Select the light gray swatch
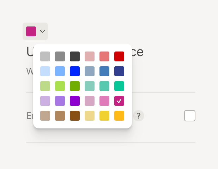Image resolution: width=218 pixels, height=169 pixels. coord(45,56)
